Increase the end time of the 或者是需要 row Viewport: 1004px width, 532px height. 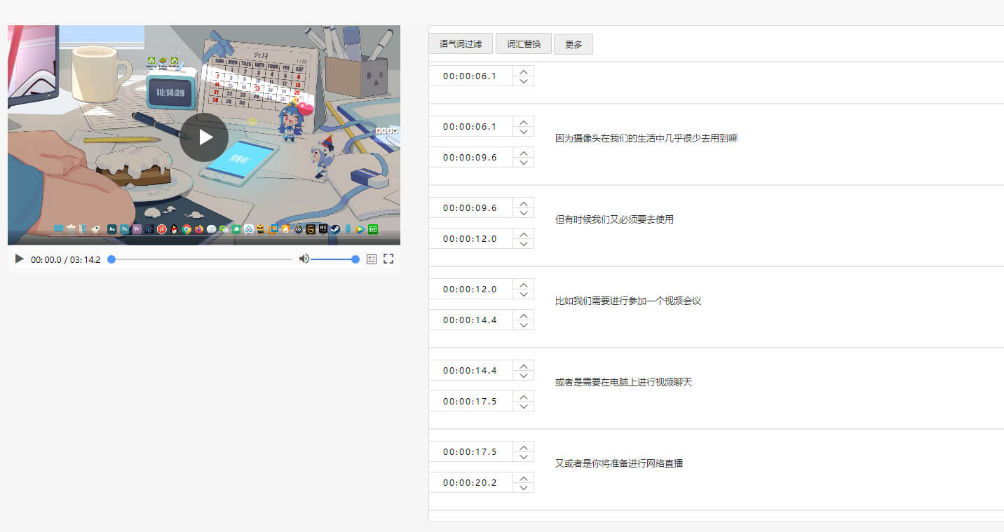(x=524, y=397)
